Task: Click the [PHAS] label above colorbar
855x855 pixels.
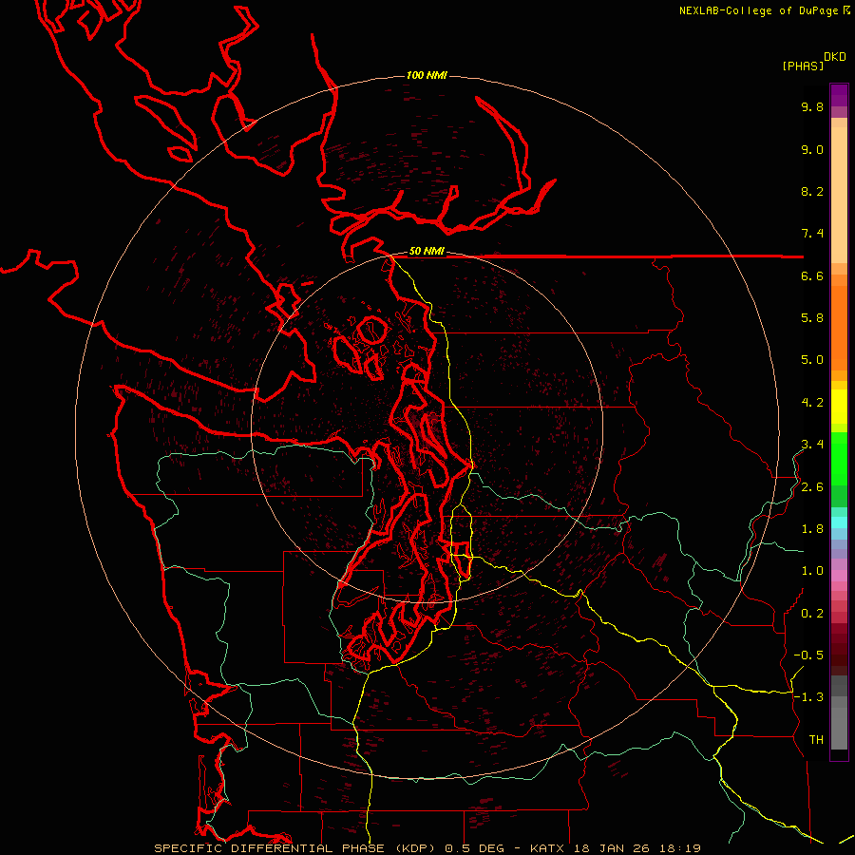Action: (803, 66)
